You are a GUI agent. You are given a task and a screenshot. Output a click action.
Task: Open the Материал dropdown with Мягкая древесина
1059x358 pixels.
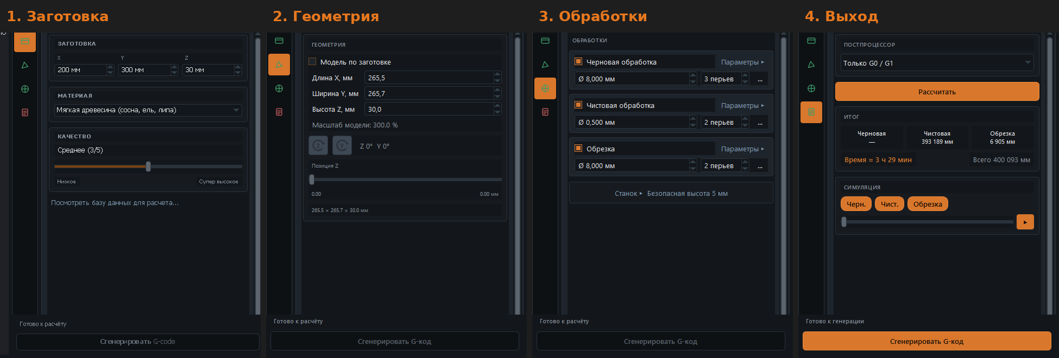pos(148,110)
